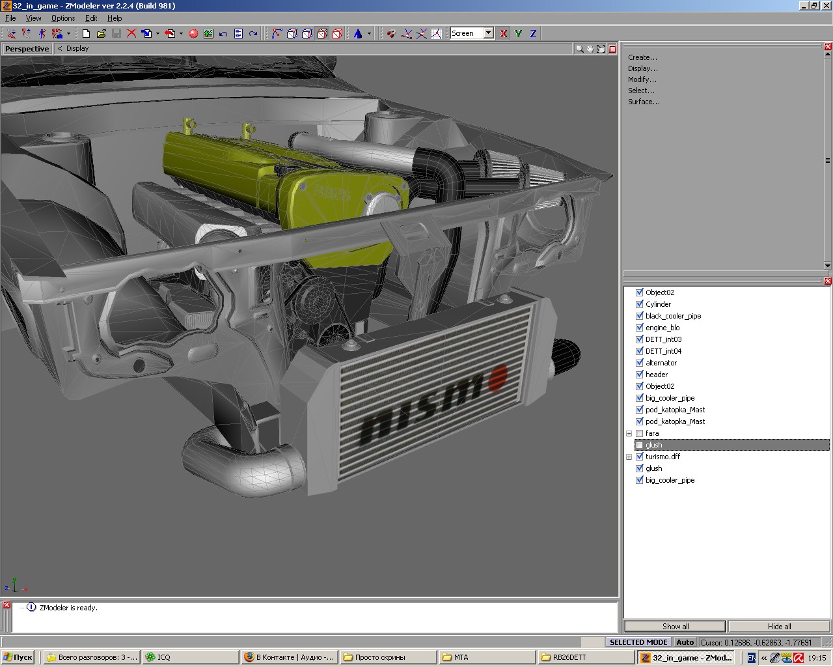Image resolution: width=833 pixels, height=667 pixels.
Task: Expand the Surface... command group
Action: point(644,102)
